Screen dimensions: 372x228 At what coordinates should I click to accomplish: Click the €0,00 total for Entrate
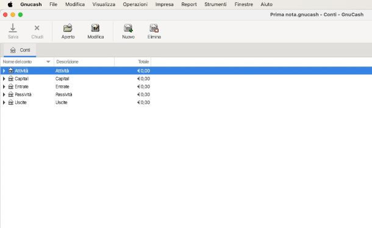143,87
